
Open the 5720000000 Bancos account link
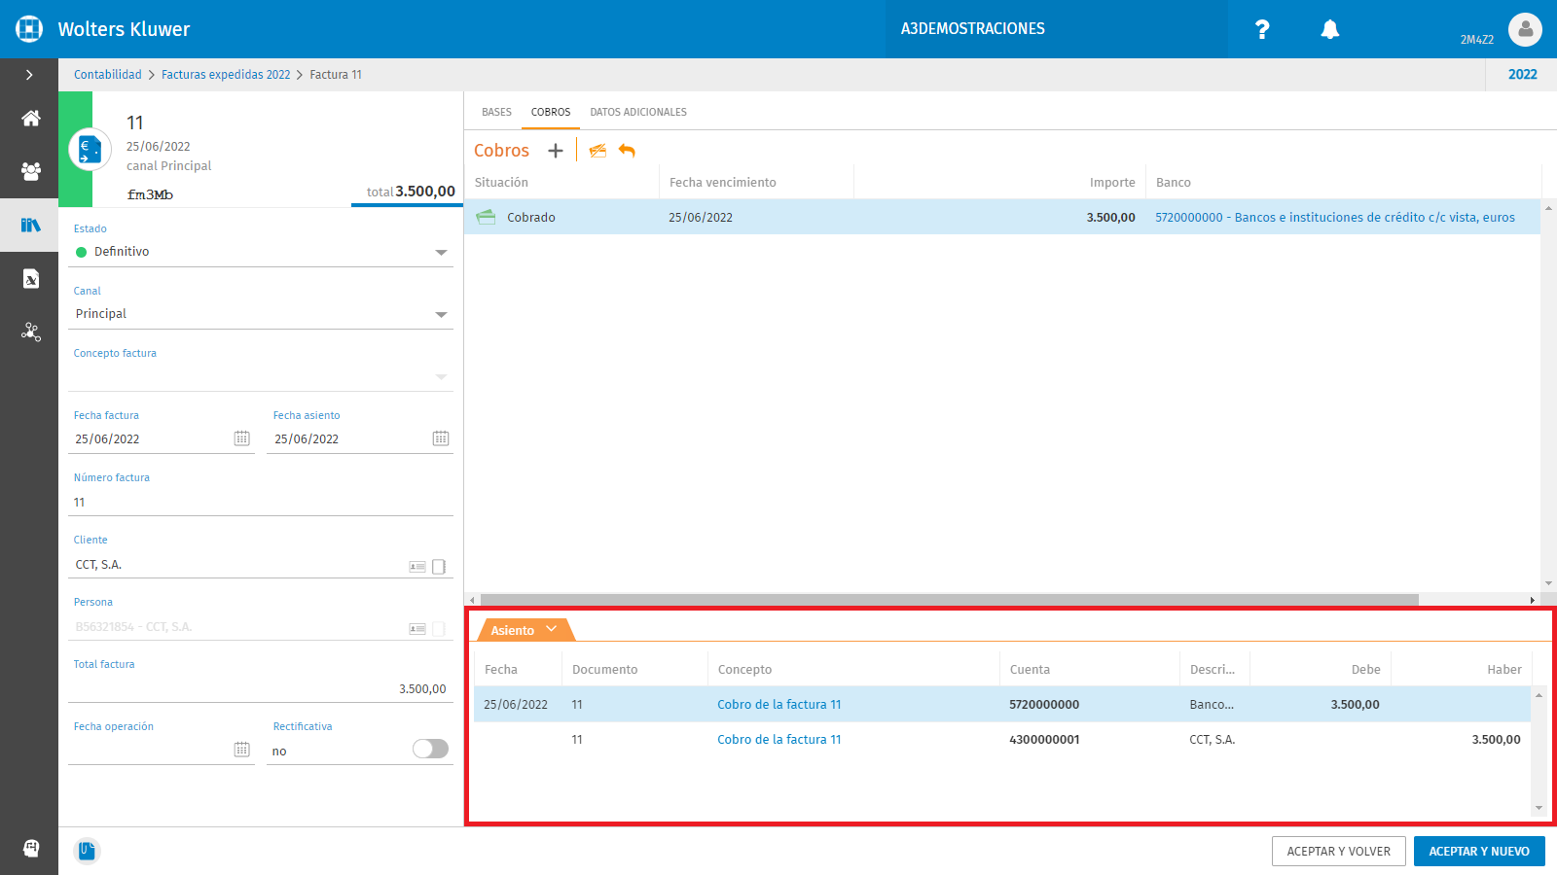point(1335,218)
